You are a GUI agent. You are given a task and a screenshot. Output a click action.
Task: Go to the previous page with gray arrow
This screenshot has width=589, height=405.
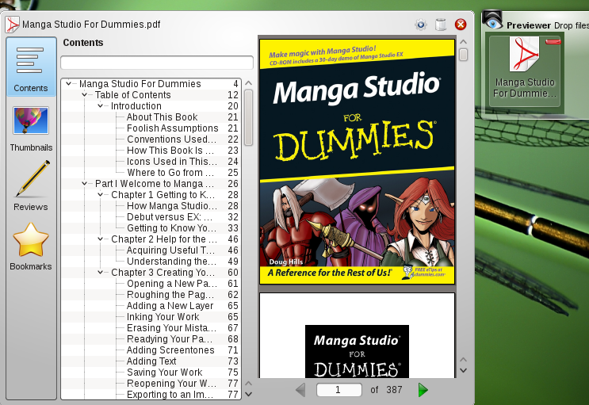pos(300,390)
